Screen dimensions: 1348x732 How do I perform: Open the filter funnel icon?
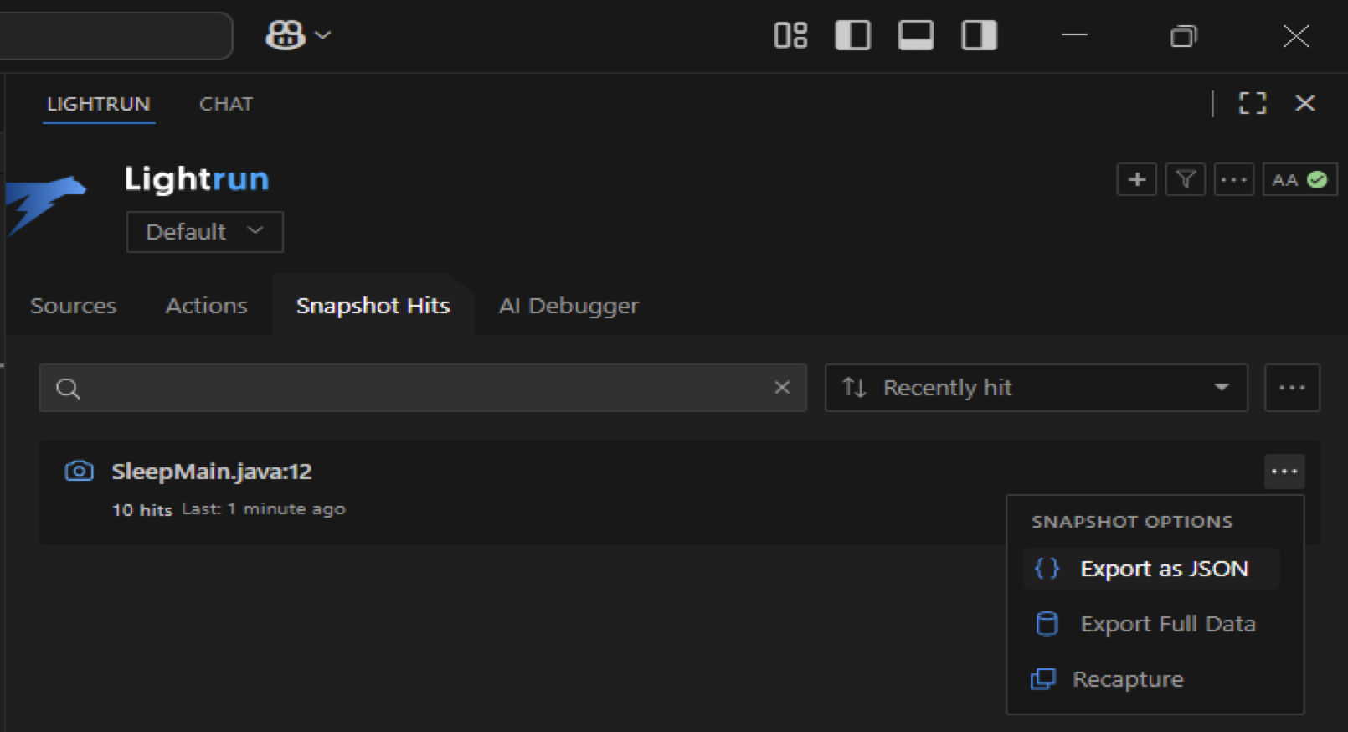(1185, 179)
